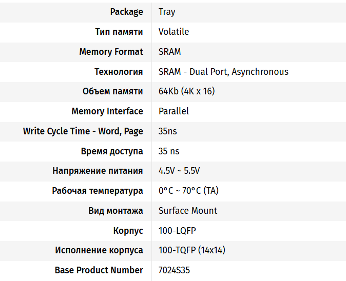Select the 'Parallel' interface value

[x=174, y=111]
